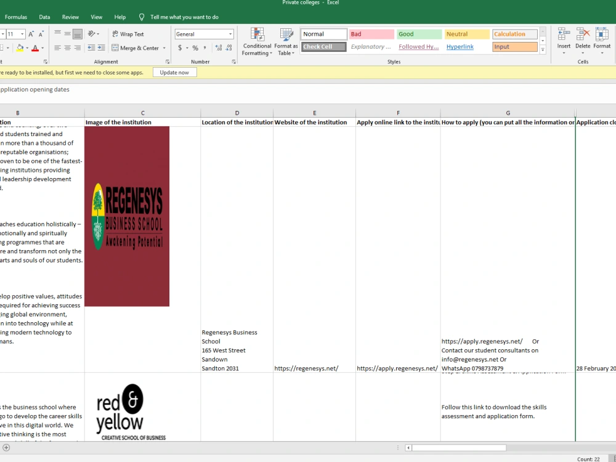Open fill color dropdown arrow
This screenshot has width=616, height=462.
coord(27,48)
